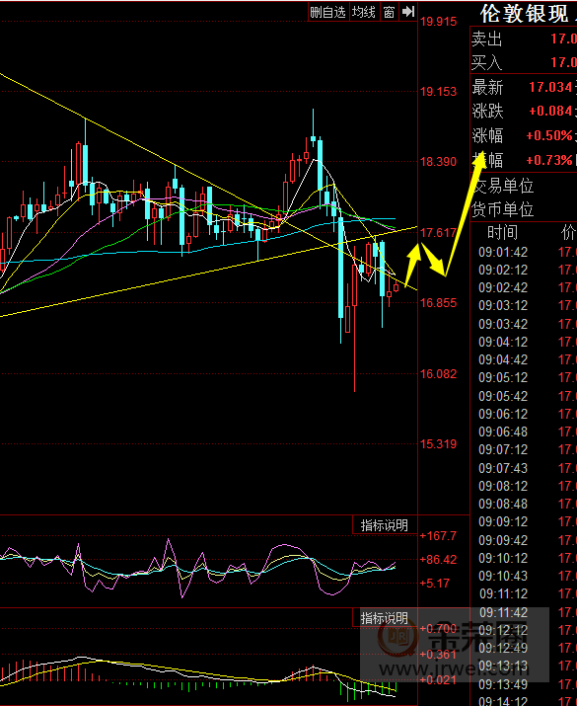
Task: Open 指标说明 for the upper indicator
Action: 385,525
